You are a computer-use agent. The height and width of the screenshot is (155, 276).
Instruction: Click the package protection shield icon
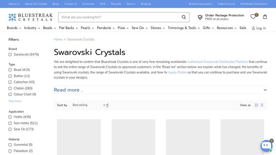pyautogui.click(x=200, y=17)
